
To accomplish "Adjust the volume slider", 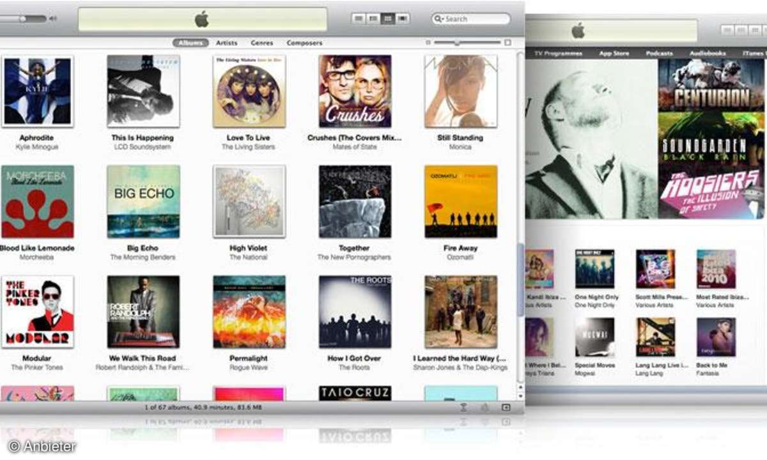I will 23,19.
